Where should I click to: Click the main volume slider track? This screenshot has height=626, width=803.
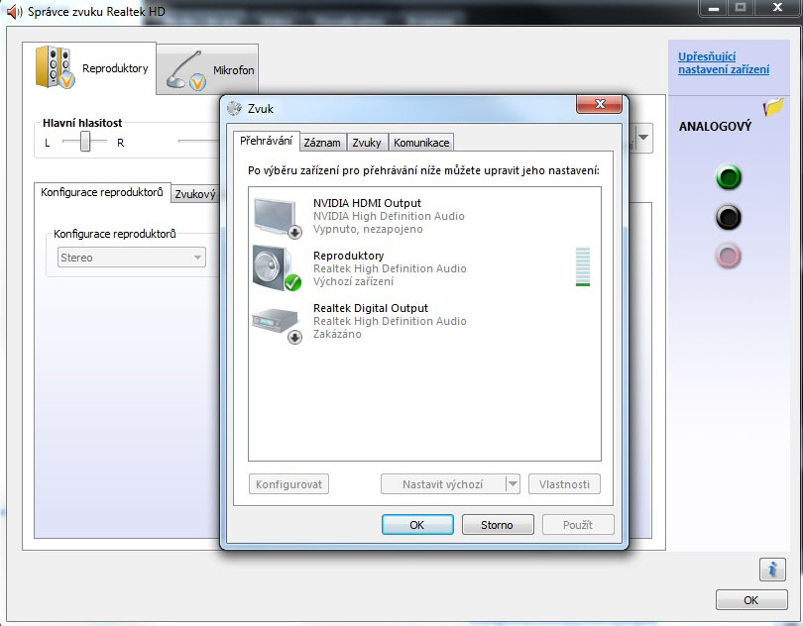[x=198, y=141]
